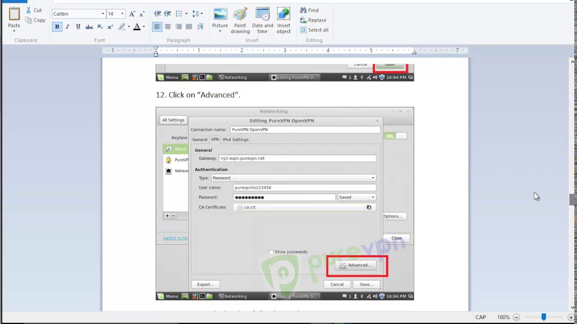Click the zoom slider thumb
Viewport: 577px width, 324px height.
click(544, 317)
